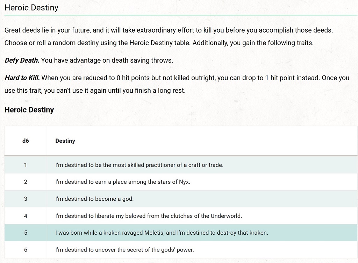Select the 'become a god' destiny row

tap(181, 199)
